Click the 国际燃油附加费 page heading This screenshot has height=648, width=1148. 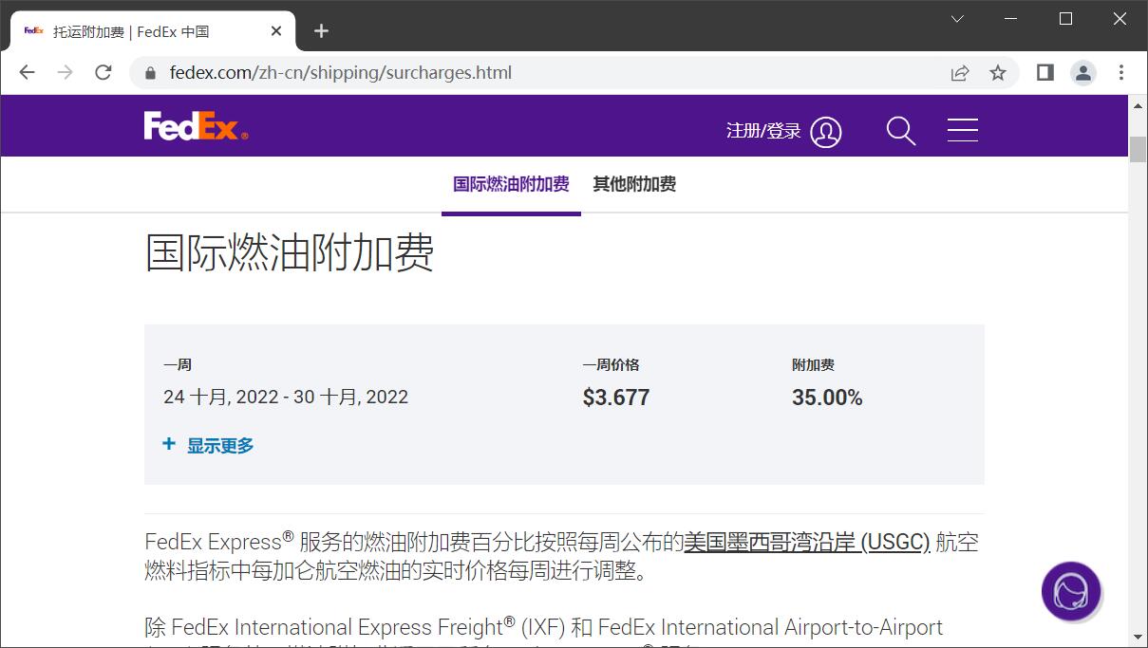tap(290, 252)
